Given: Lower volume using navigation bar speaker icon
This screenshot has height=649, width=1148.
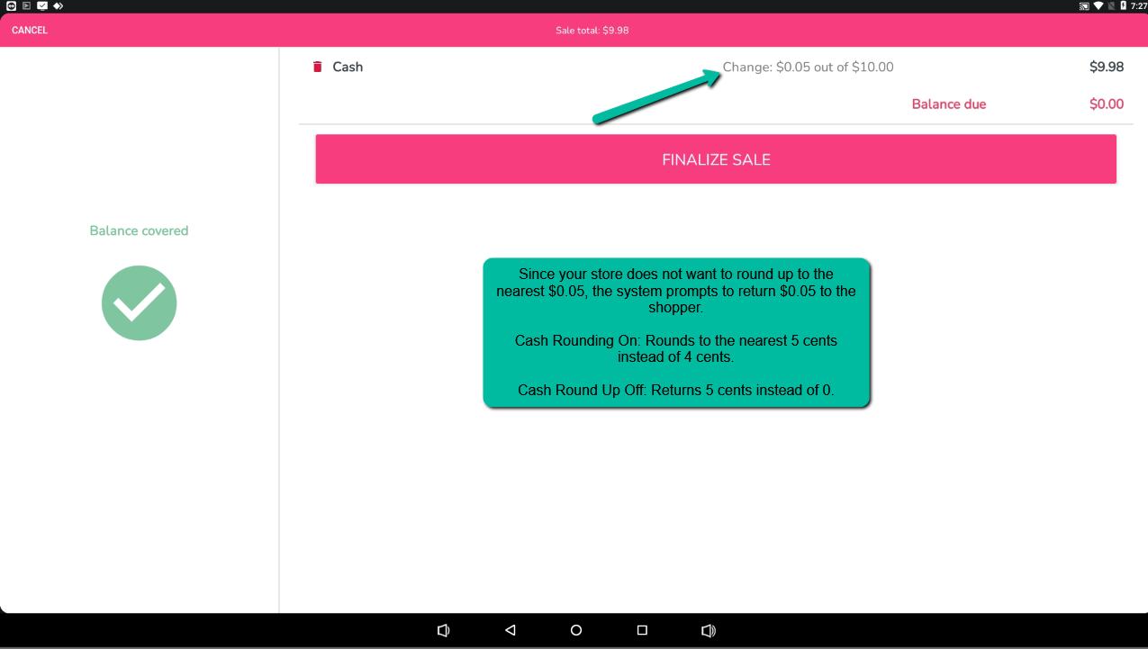Looking at the screenshot, I should coord(443,630).
